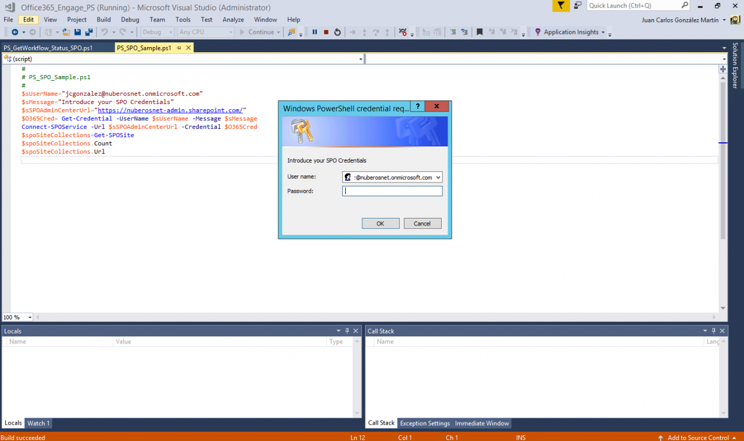Click the editor split window handle icon
The image size is (744, 441).
pyautogui.click(x=723, y=69)
